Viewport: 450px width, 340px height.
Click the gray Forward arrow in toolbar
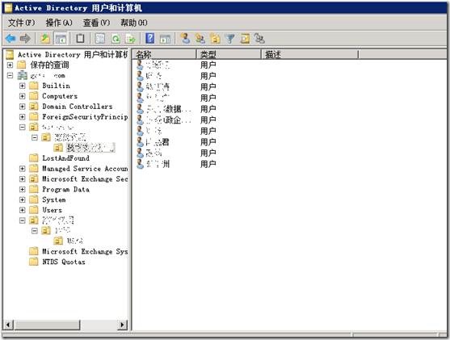25,39
